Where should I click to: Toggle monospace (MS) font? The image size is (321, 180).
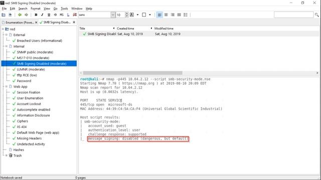click(x=62, y=14)
